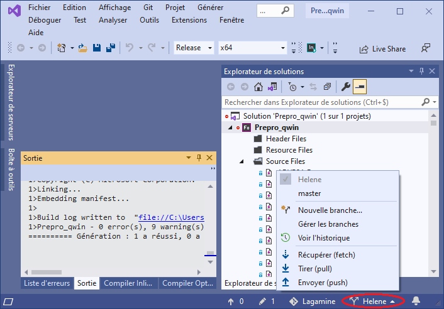The height and width of the screenshot is (309, 444).
Task: Click the wrench Properties icon
Action: tap(345, 87)
